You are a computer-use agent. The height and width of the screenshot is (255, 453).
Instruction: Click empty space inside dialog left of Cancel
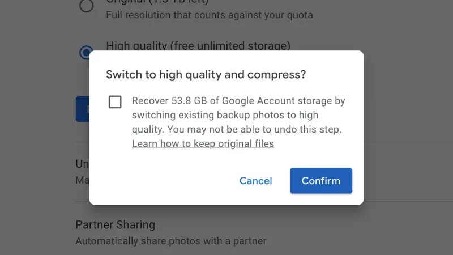coord(162,181)
